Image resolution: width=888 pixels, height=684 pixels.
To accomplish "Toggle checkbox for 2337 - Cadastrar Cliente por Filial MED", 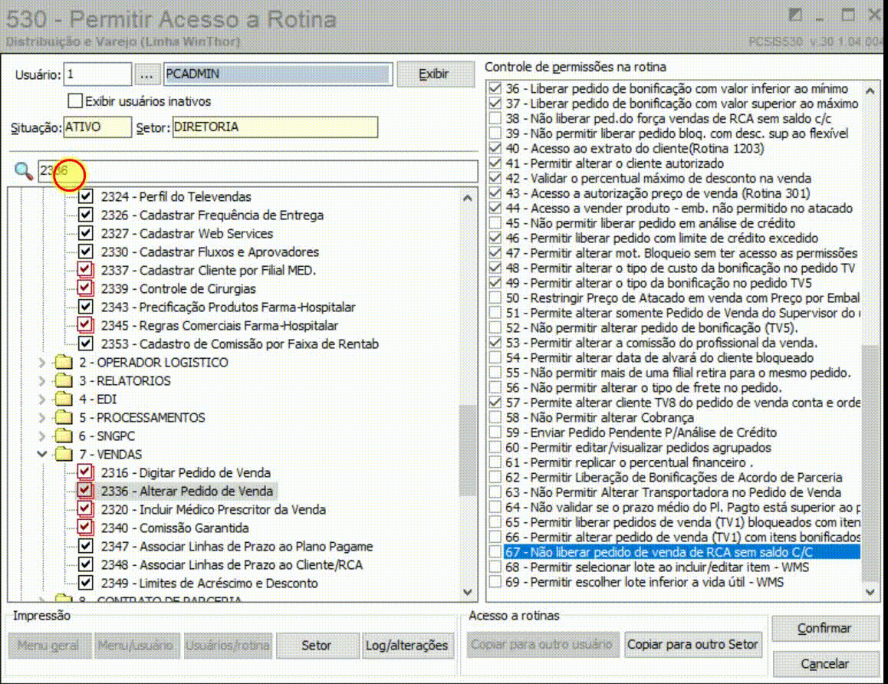I will pos(86,270).
